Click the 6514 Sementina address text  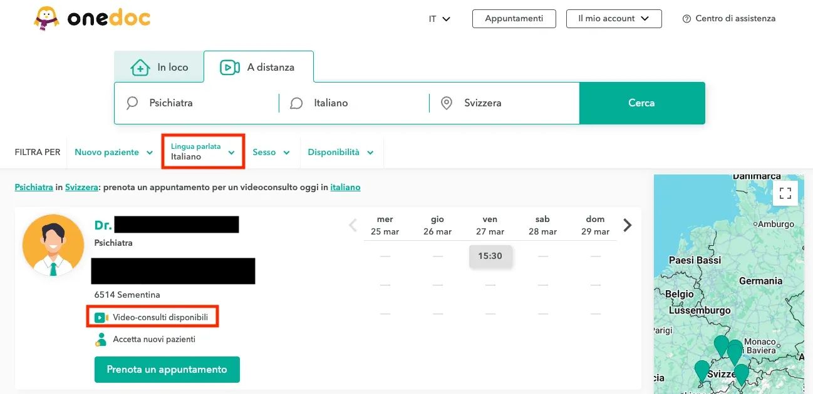(x=127, y=295)
